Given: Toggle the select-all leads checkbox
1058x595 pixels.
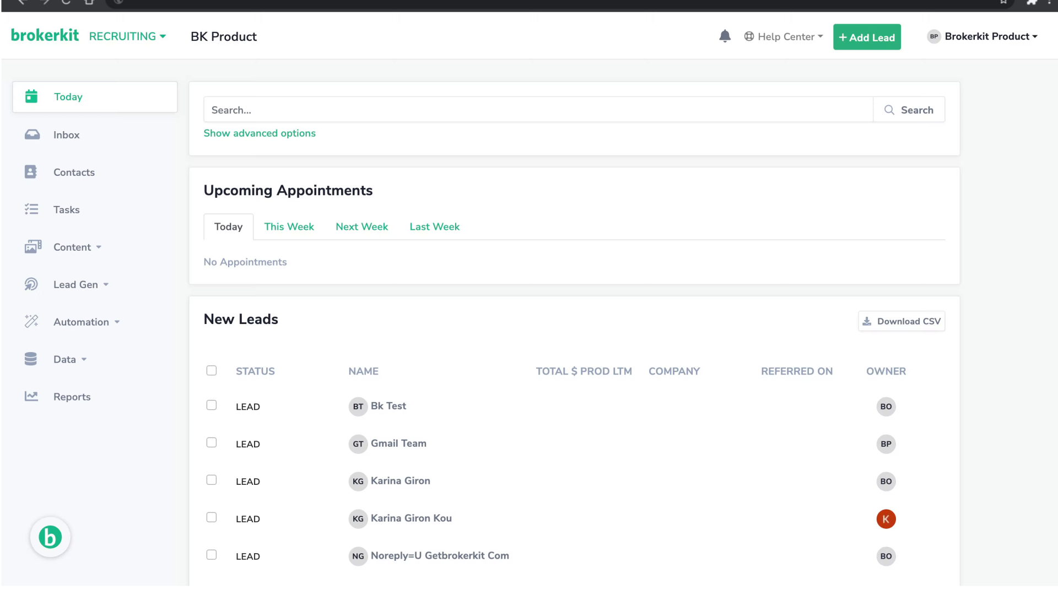Looking at the screenshot, I should click(x=212, y=371).
